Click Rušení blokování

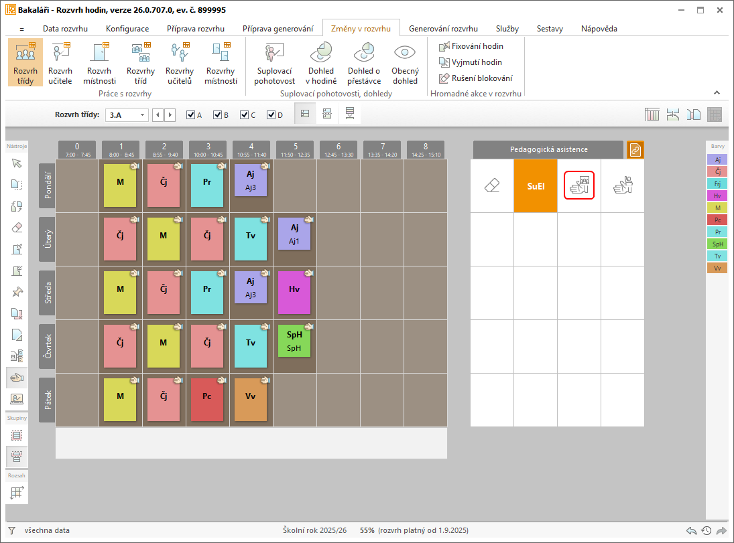[x=476, y=78]
